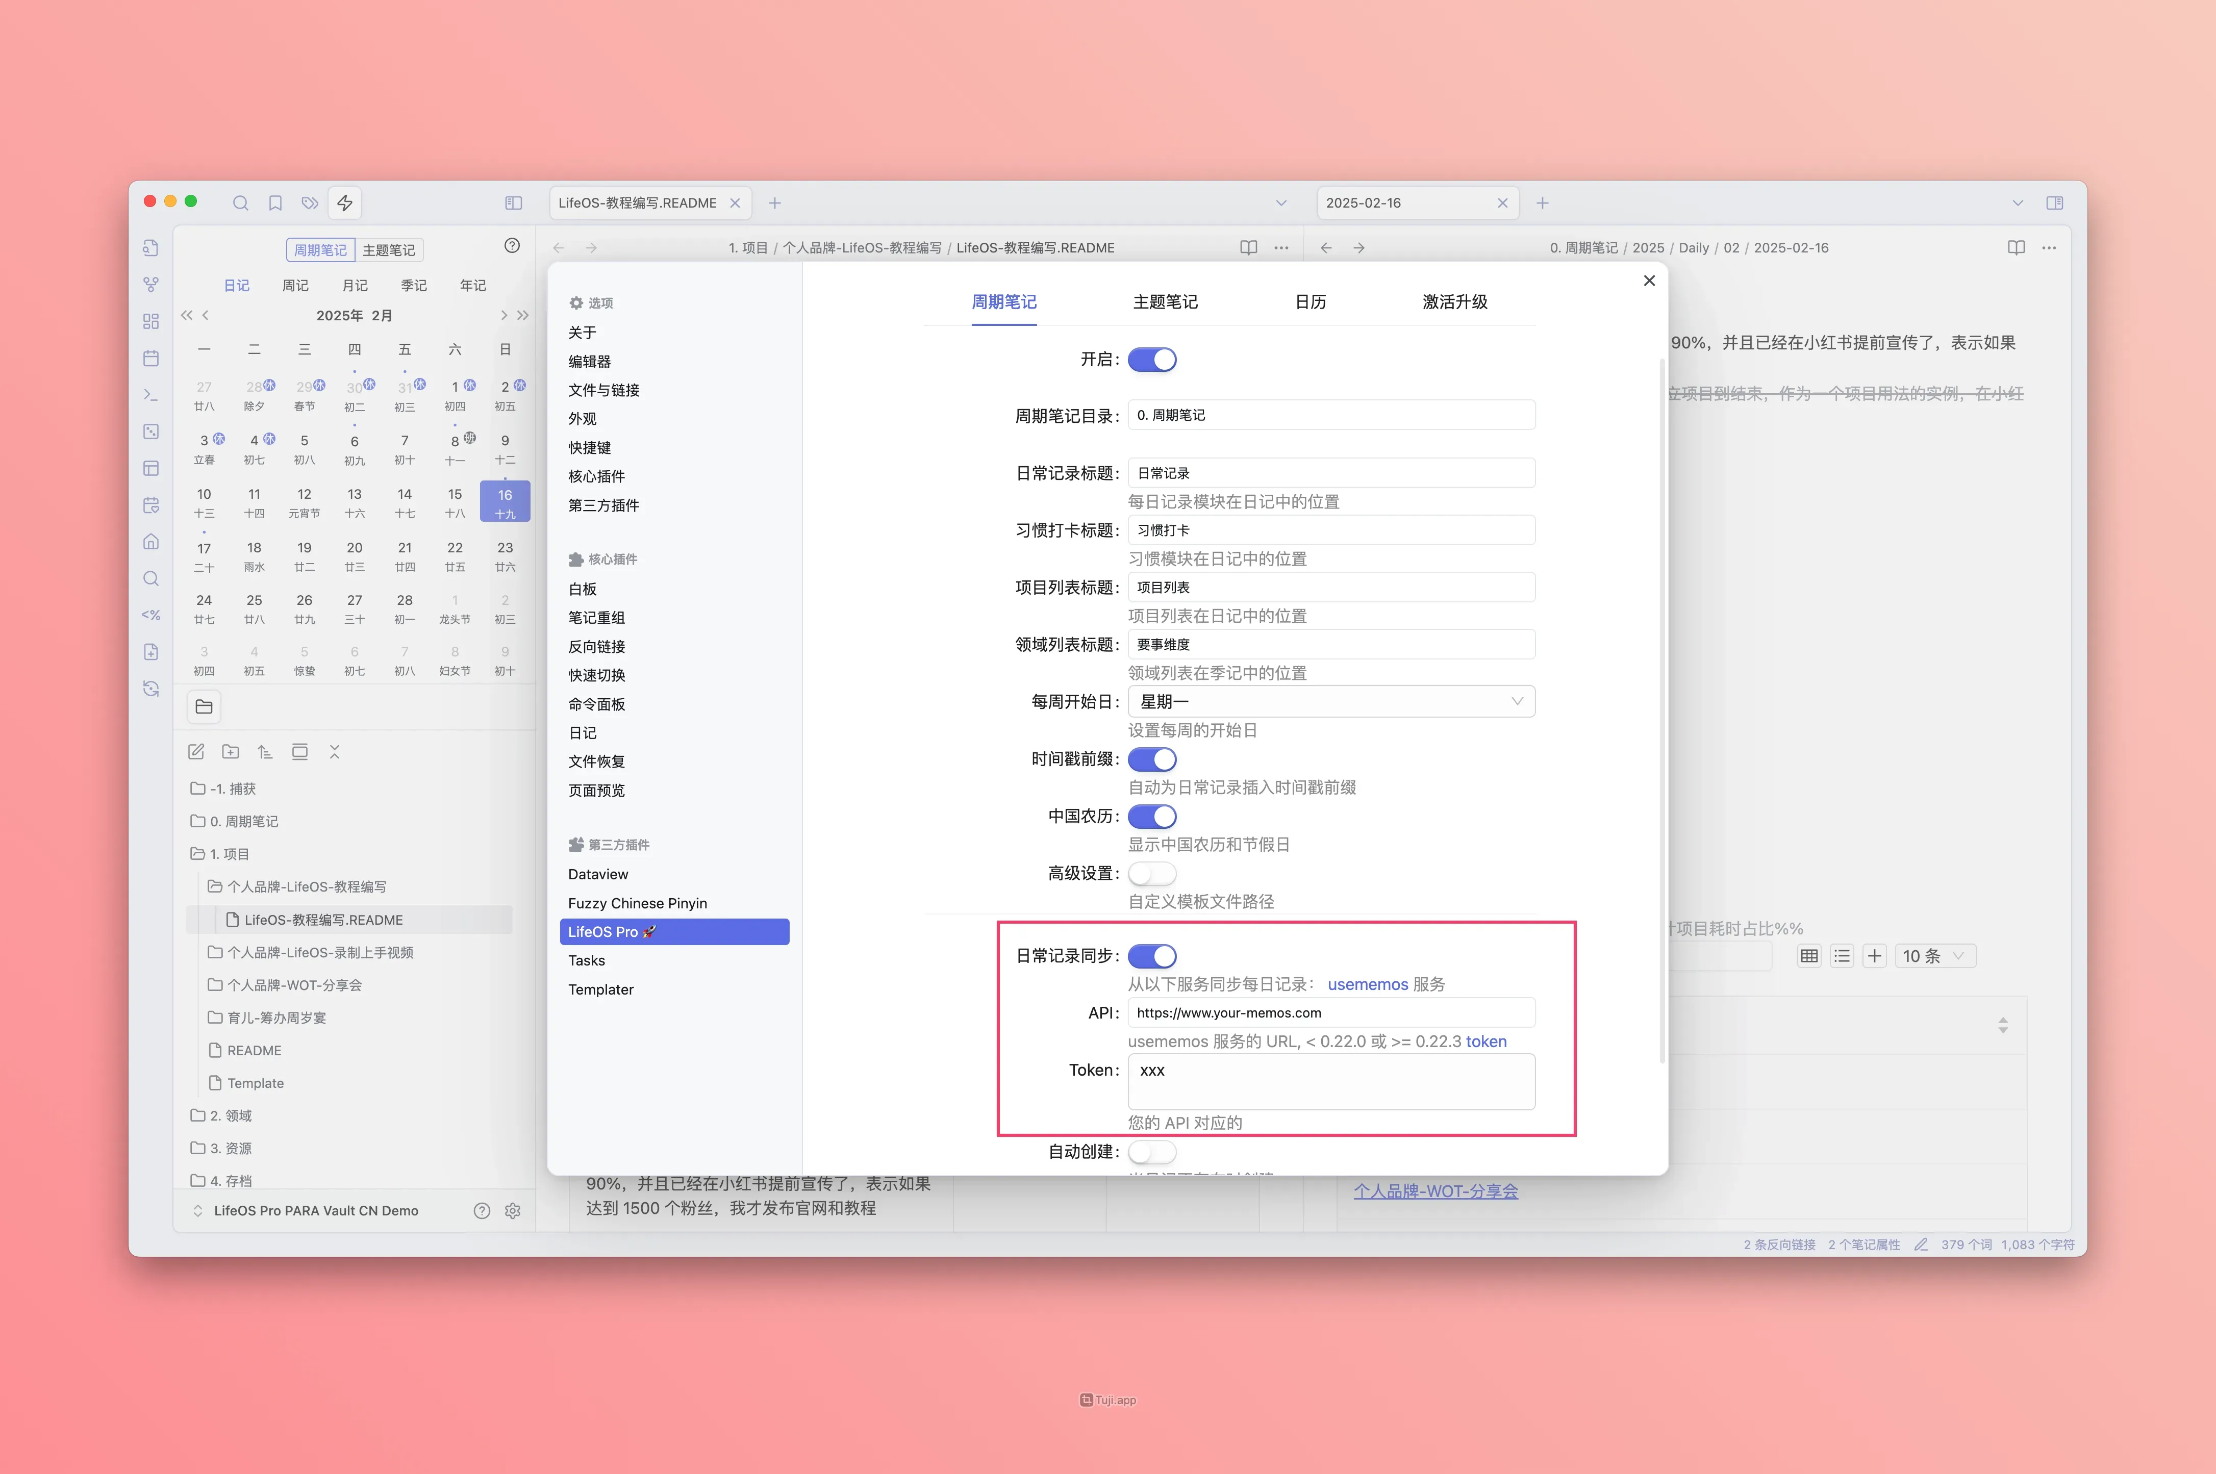The height and width of the screenshot is (1474, 2216).
Task: Click the API URL input field
Action: pyautogui.click(x=1330, y=1013)
